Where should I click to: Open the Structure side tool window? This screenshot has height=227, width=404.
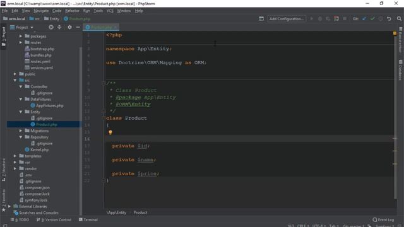coord(4,170)
